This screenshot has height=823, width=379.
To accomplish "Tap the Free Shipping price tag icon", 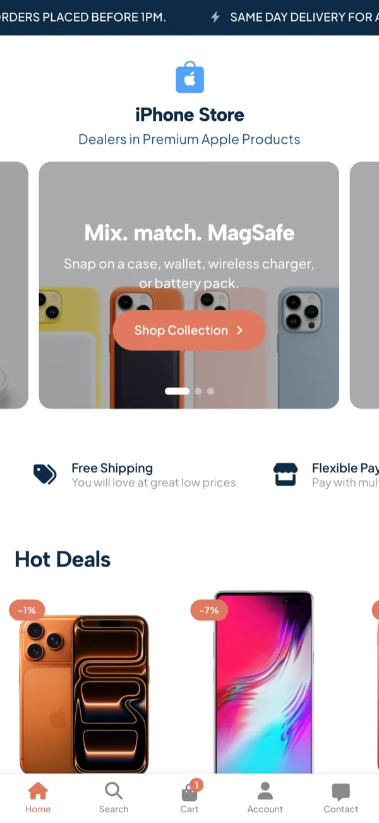I will pos(45,474).
